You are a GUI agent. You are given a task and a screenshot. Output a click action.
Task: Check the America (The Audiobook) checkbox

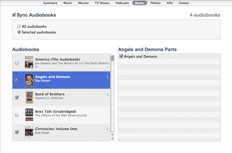coord(17,63)
